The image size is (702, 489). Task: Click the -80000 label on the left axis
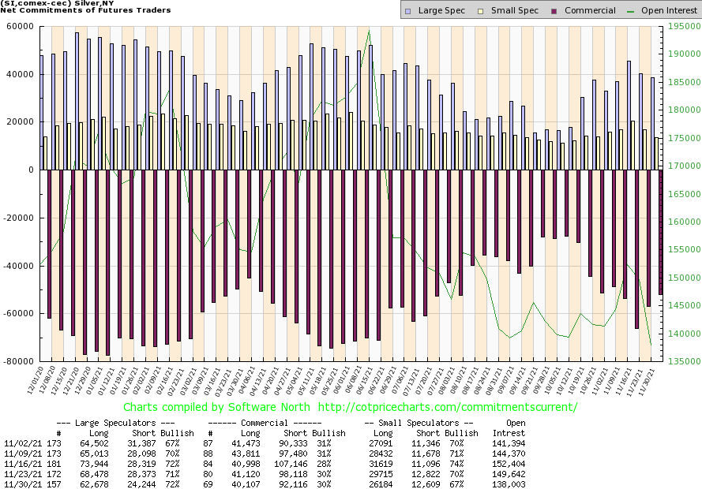coord(17,361)
